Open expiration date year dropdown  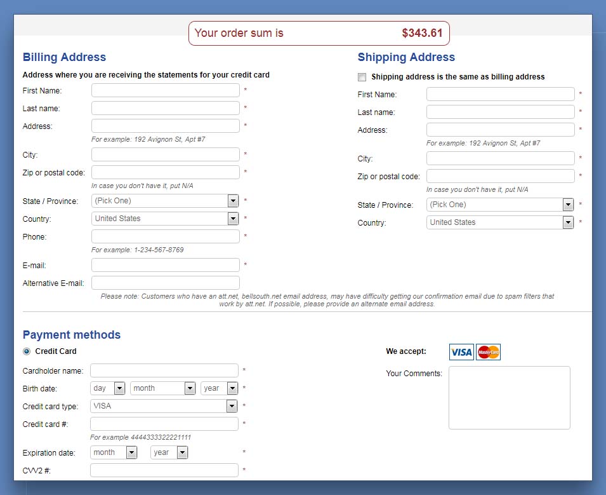tap(169, 452)
